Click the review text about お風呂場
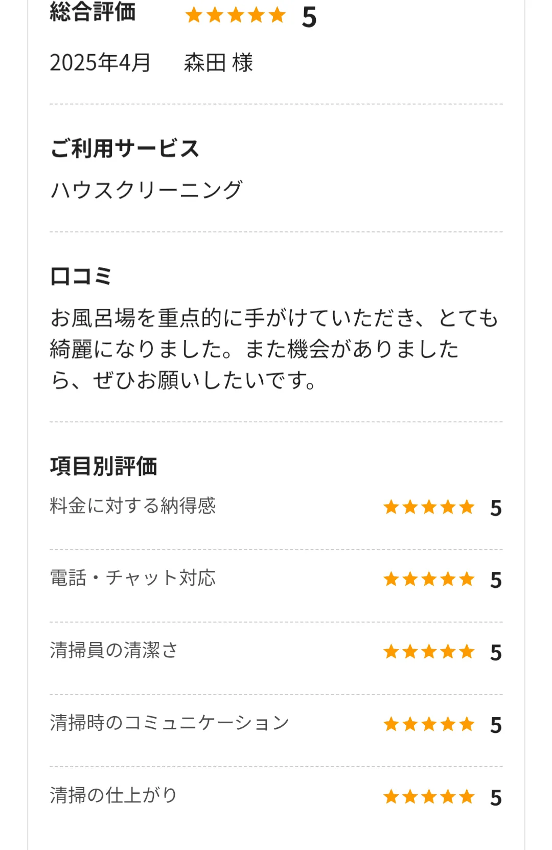The height and width of the screenshot is (850, 552). click(274, 349)
